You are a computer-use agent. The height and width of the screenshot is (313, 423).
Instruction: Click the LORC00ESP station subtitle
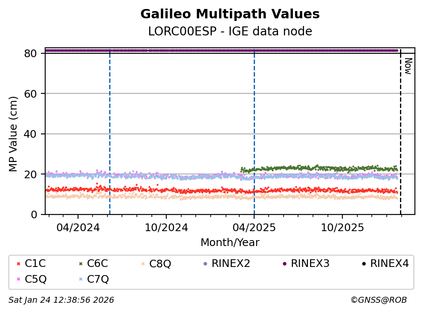(230, 32)
